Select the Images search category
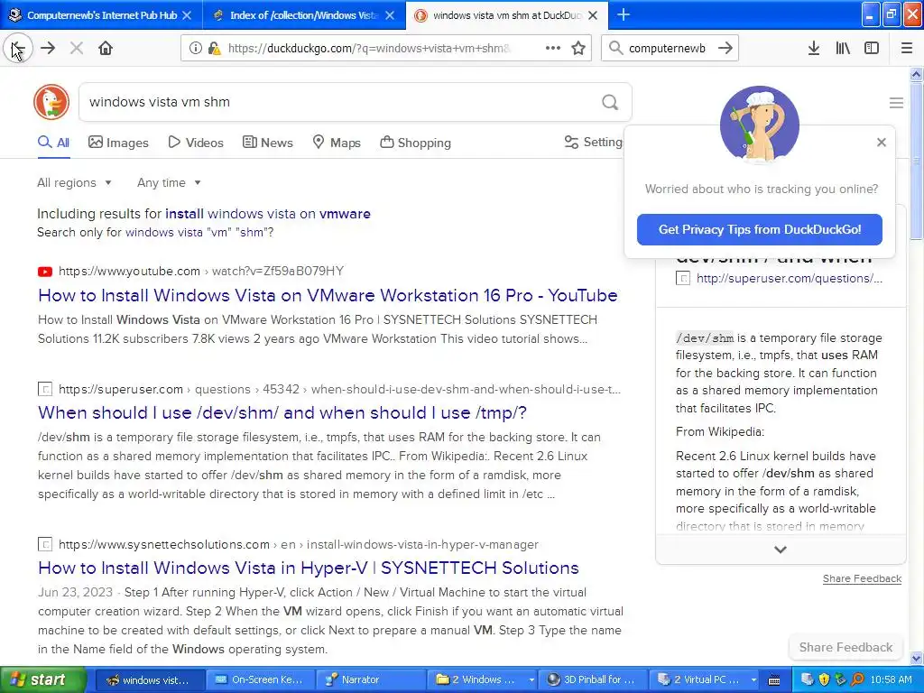Viewport: 924px width, 693px height. (x=118, y=143)
